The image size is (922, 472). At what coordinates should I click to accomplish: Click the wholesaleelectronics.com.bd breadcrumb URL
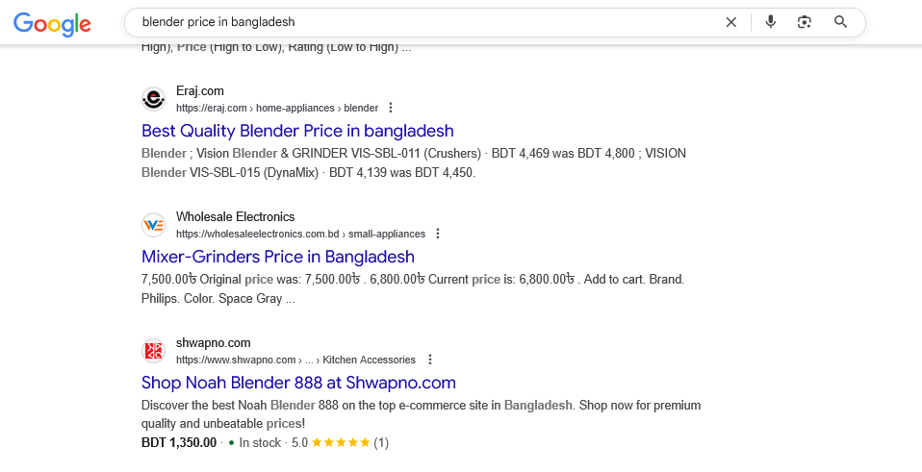pyautogui.click(x=300, y=234)
